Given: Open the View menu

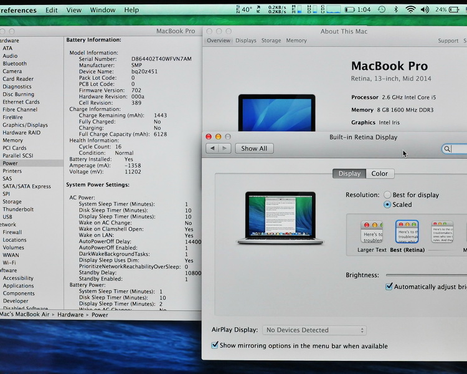Looking at the screenshot, I should click(74, 10).
